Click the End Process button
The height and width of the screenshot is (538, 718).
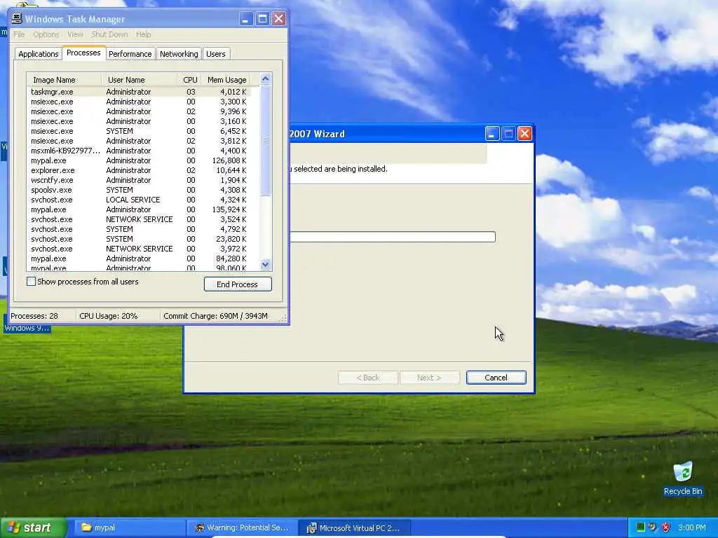pyautogui.click(x=238, y=284)
